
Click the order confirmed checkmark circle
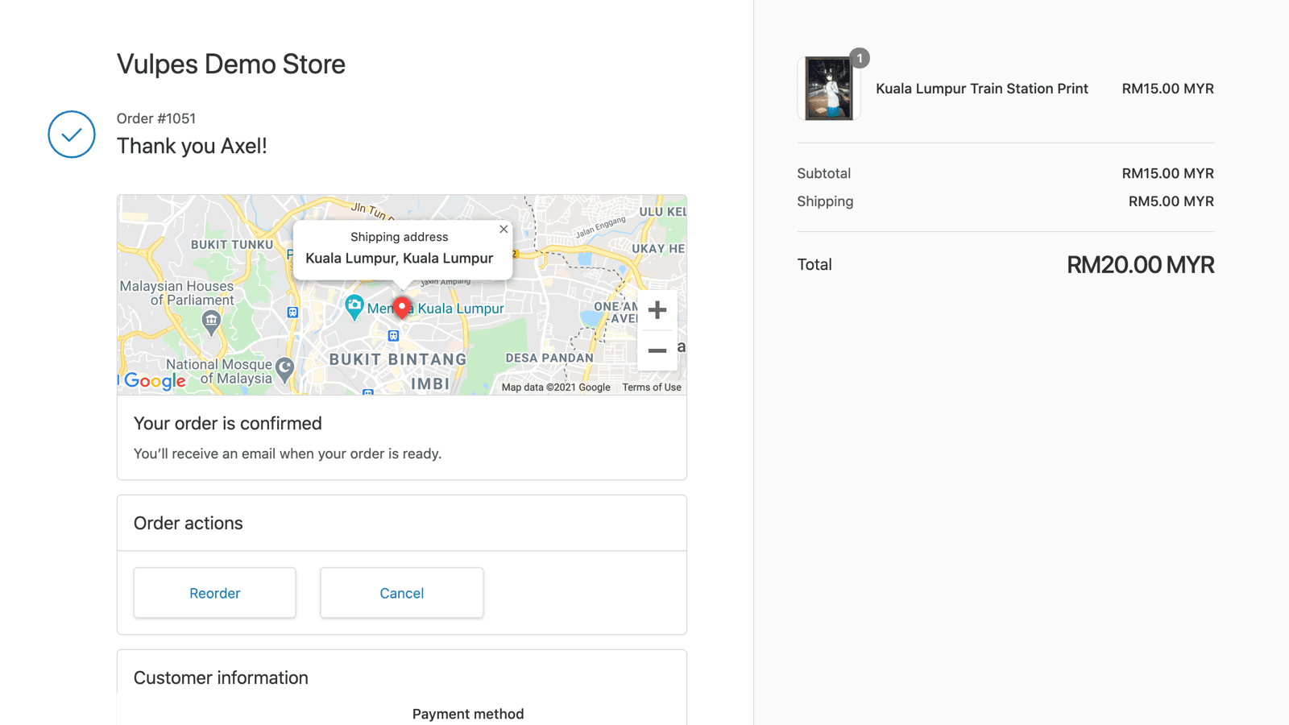click(x=71, y=135)
